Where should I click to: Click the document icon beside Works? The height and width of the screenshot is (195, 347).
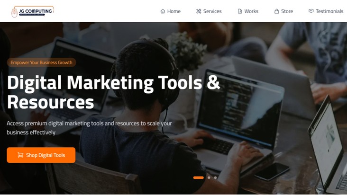click(240, 11)
